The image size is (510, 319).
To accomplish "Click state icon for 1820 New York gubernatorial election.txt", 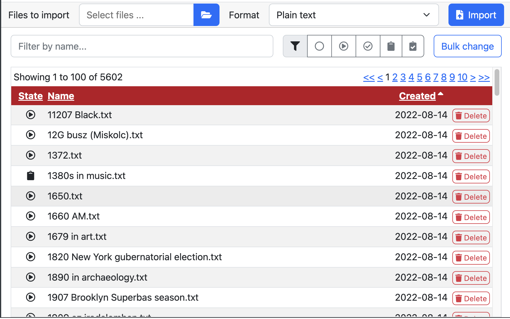I will (30, 257).
